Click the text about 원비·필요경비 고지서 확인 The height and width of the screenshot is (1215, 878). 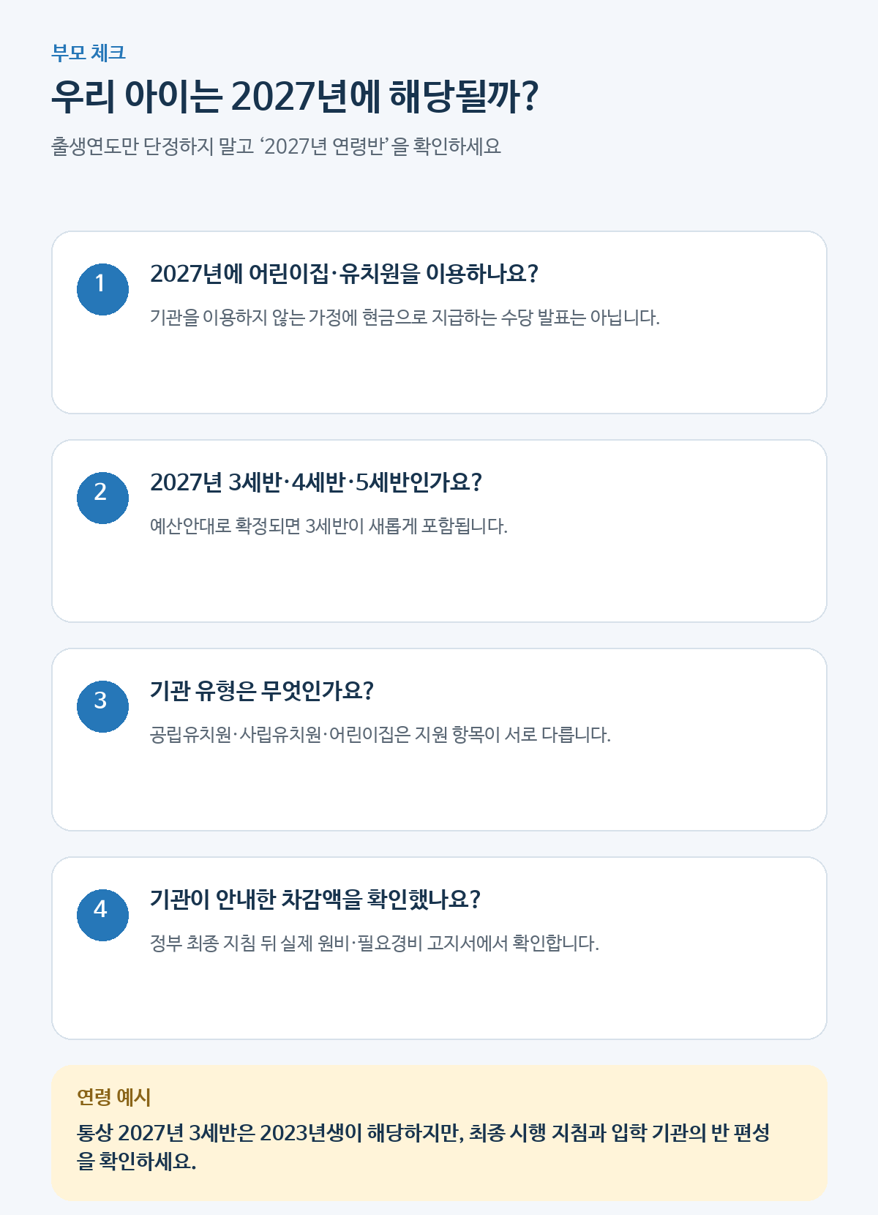pyautogui.click(x=375, y=943)
